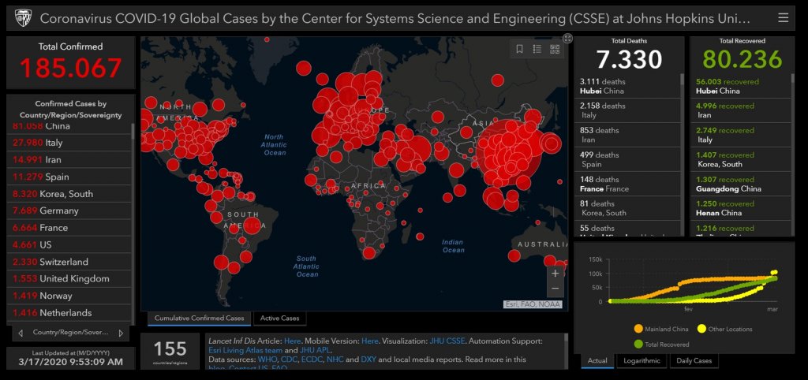
Task: Switch to the Daily Cases chart tab
Action: pyautogui.click(x=694, y=360)
